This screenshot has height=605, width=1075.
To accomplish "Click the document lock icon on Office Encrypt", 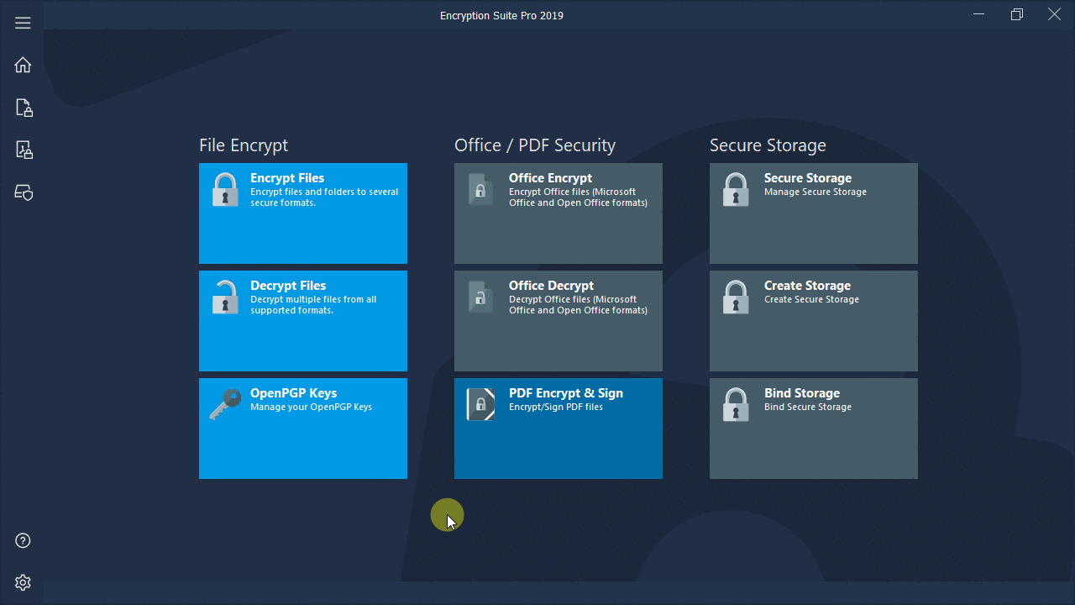I will (x=480, y=189).
